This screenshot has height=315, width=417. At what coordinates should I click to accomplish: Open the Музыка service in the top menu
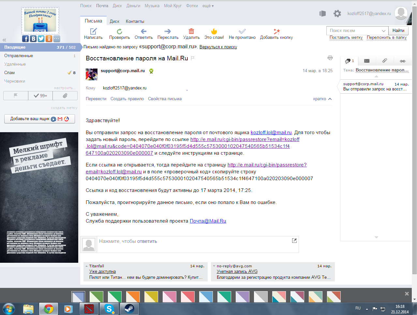tap(152, 6)
